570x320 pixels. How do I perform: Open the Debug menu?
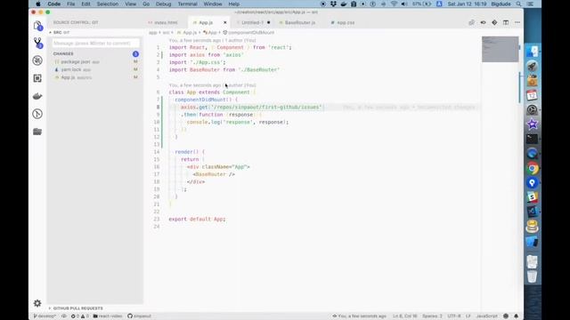[163, 4]
